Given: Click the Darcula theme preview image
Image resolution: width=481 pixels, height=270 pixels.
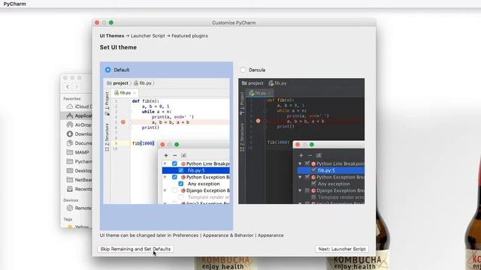Looking at the screenshot, I should (301, 141).
